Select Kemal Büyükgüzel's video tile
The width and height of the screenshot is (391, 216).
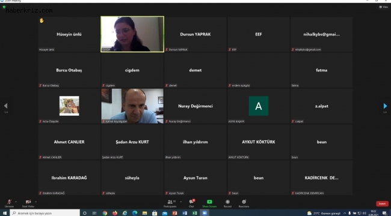[132, 106]
